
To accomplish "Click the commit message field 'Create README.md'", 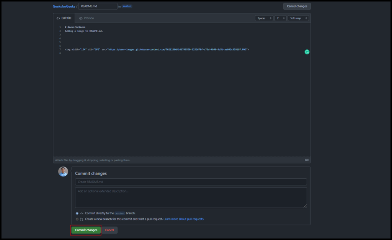I will pos(191,182).
